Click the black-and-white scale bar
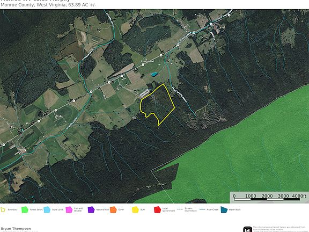This screenshot has height=232, width=309. 267,199
